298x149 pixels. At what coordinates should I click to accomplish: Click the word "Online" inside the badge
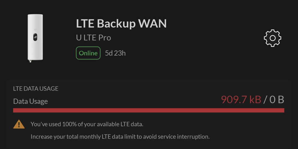[x=88, y=53]
